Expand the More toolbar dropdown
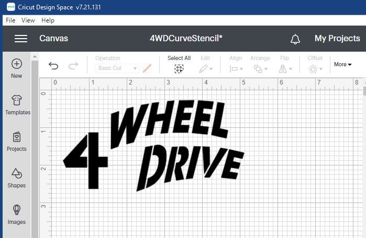This screenshot has width=366, height=238. click(x=343, y=64)
